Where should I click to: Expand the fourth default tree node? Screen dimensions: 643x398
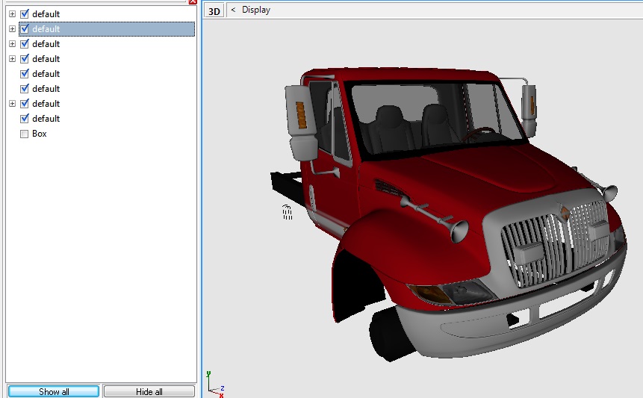pos(12,59)
